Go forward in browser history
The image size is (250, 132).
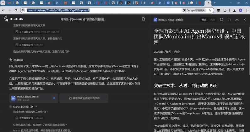click(9, 10)
